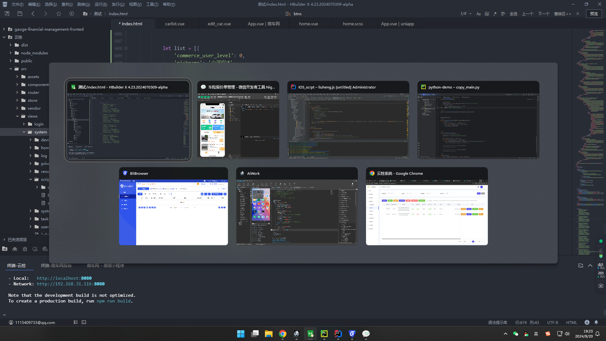The height and width of the screenshot is (341, 606).
Task: Toggle case-sensitive Aa search option
Action: [478, 14]
